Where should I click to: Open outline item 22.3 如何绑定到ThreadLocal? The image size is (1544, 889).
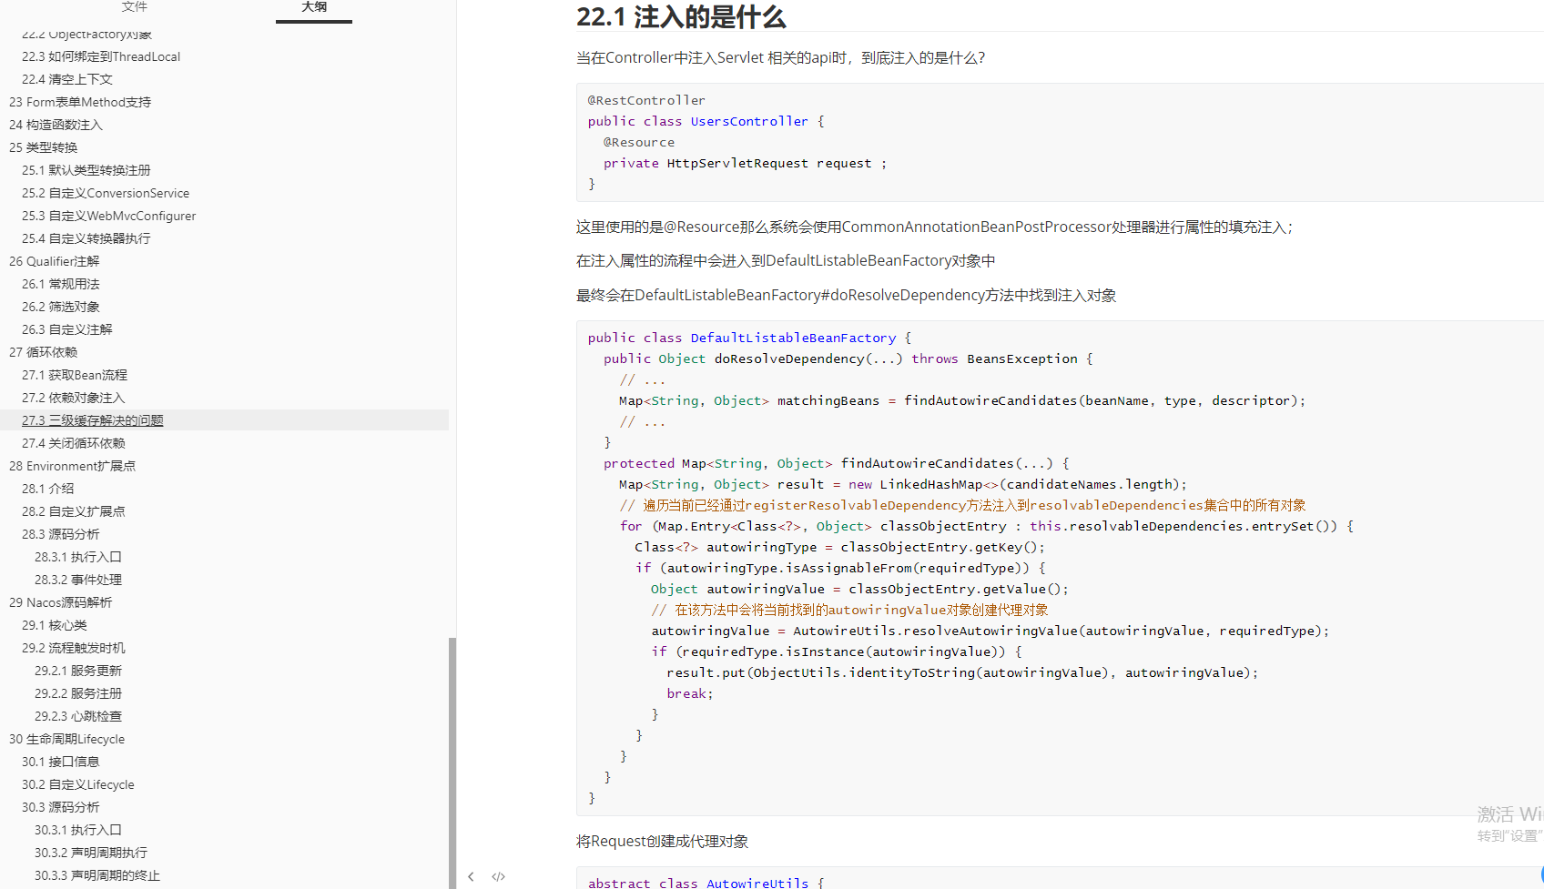(x=101, y=56)
